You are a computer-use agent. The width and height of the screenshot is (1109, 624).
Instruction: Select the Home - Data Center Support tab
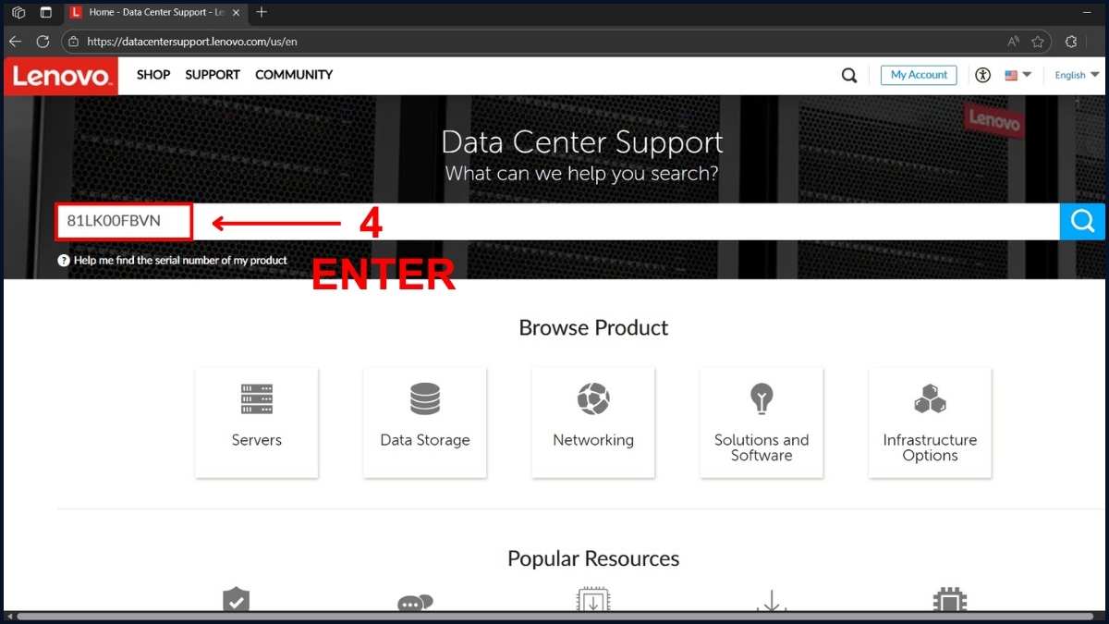pos(156,12)
